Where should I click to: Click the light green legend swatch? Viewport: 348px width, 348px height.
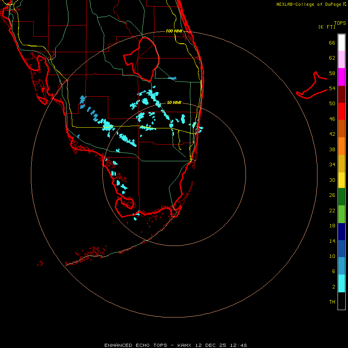tap(341, 214)
